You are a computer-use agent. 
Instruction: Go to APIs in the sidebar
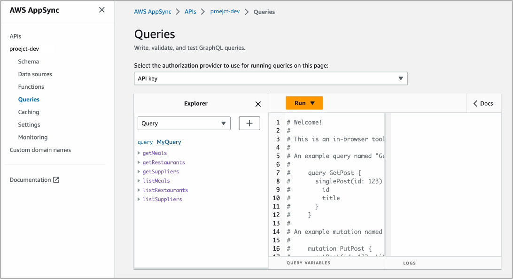16,36
